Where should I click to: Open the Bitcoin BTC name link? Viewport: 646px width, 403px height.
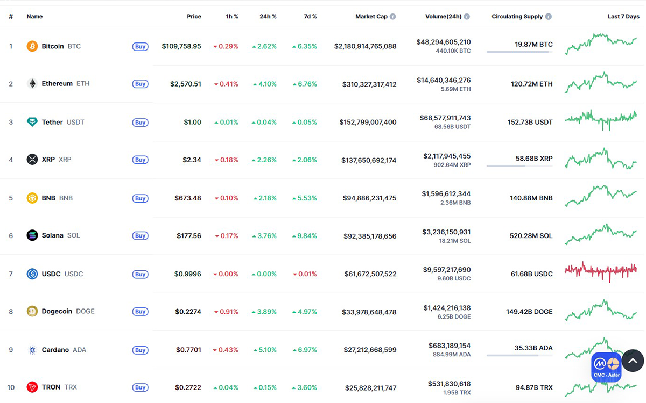[61, 46]
